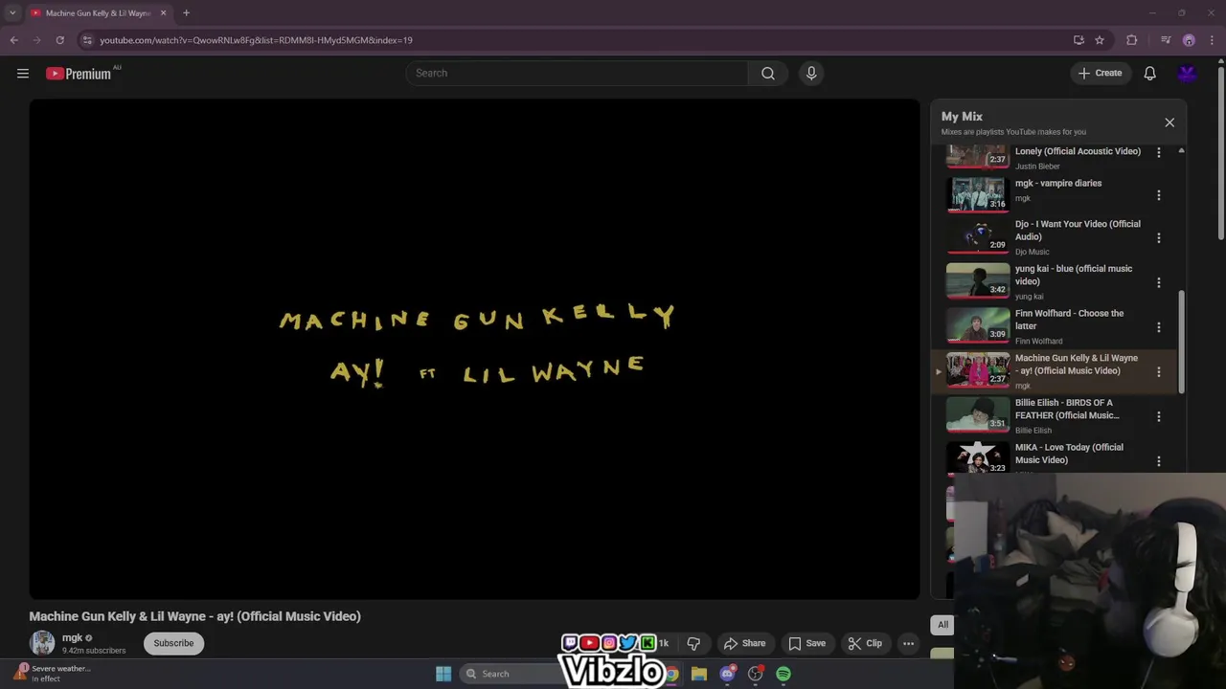1226x689 pixels.
Task: Click 'yung kai' channel text in playlist
Action: point(1030,297)
